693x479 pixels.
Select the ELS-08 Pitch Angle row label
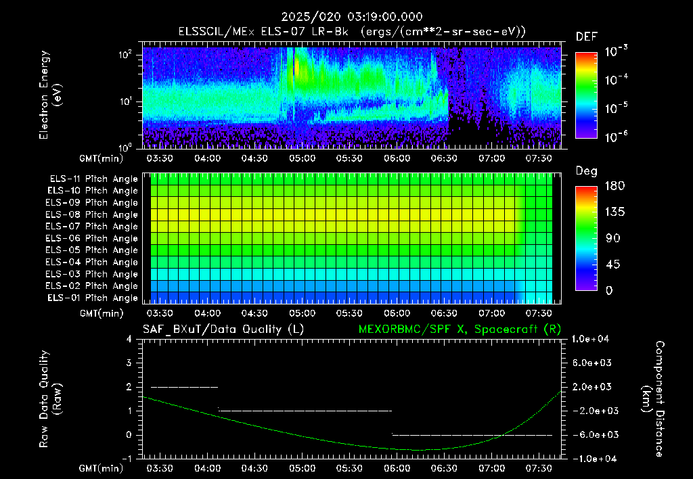[92, 214]
